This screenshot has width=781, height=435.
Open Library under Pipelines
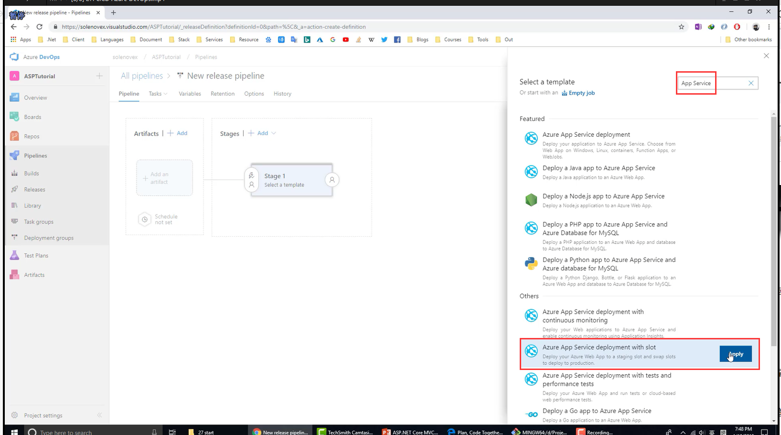click(x=32, y=206)
